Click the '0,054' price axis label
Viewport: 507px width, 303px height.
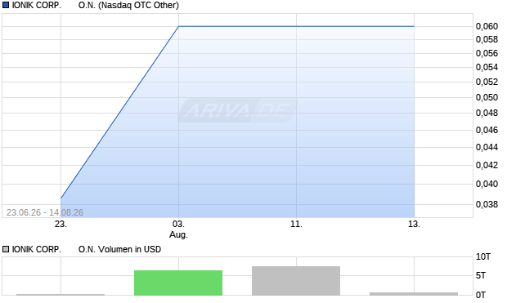(487, 67)
